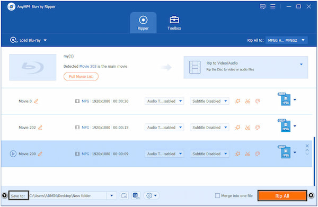Open Subtitle Disabled dropdown for Movie 0
Image resolution: width=318 pixels, height=207 pixels.
tap(209, 101)
